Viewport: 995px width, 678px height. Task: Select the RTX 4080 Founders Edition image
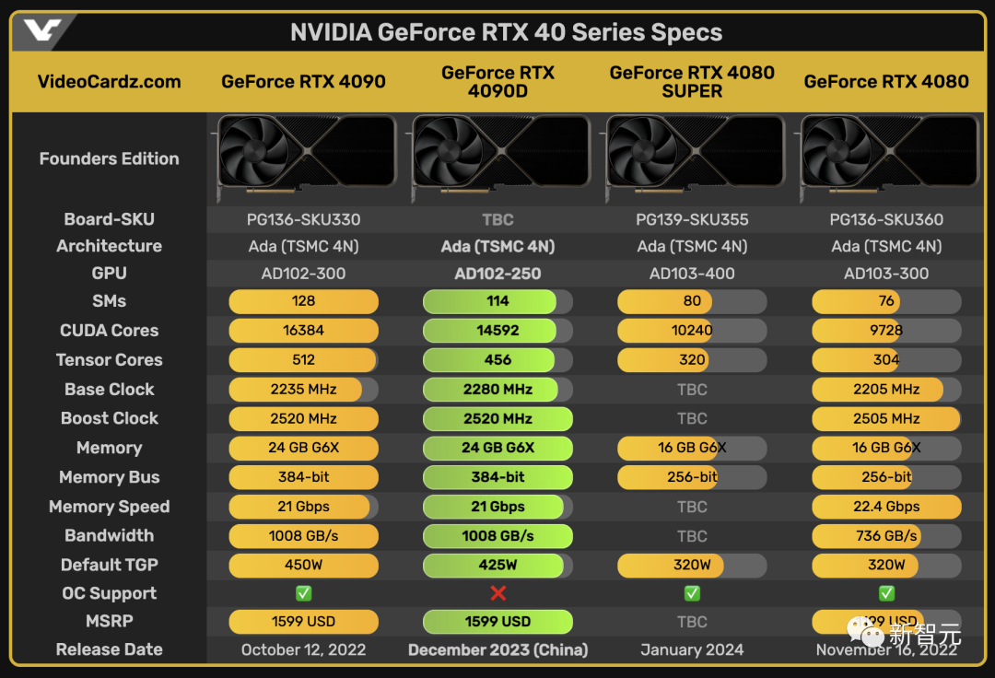coord(886,158)
